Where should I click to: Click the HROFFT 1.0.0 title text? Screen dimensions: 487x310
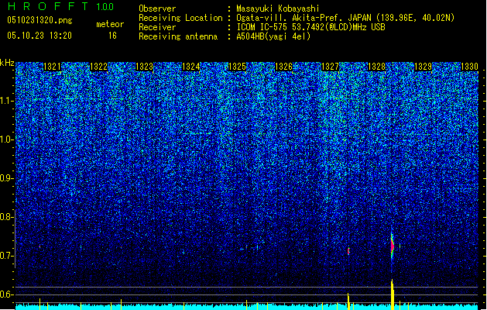tap(60, 6)
